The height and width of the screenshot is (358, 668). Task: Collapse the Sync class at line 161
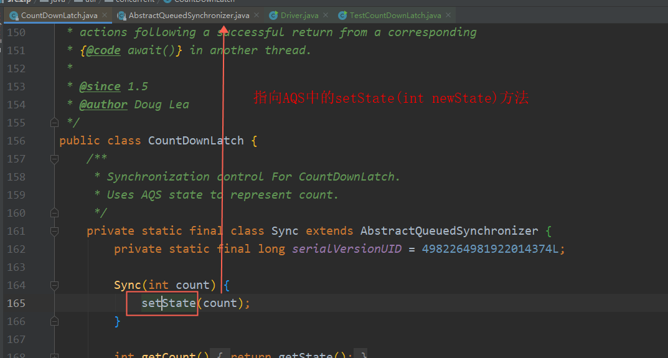[x=54, y=231]
